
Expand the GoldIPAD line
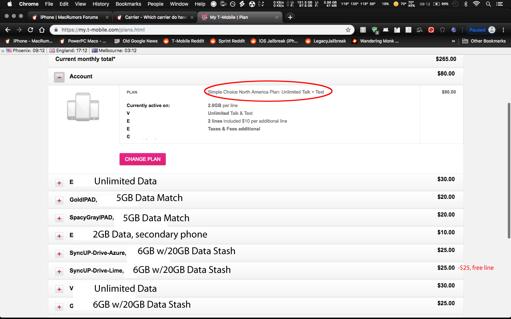pyautogui.click(x=59, y=201)
